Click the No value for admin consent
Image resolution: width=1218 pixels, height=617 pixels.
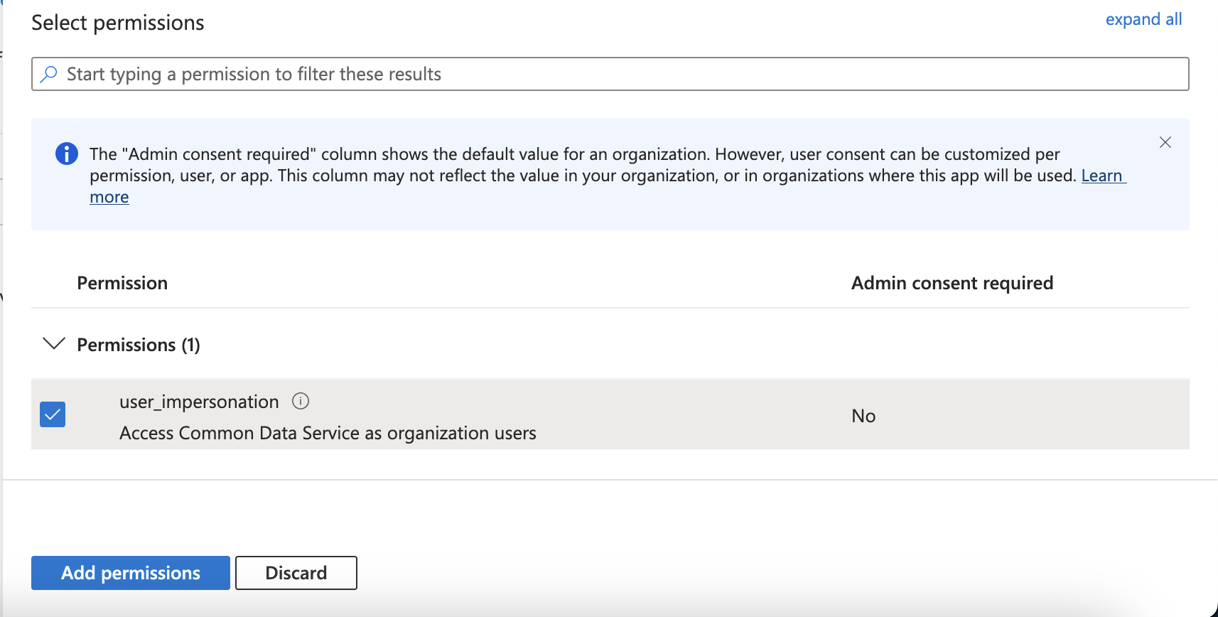(x=863, y=416)
